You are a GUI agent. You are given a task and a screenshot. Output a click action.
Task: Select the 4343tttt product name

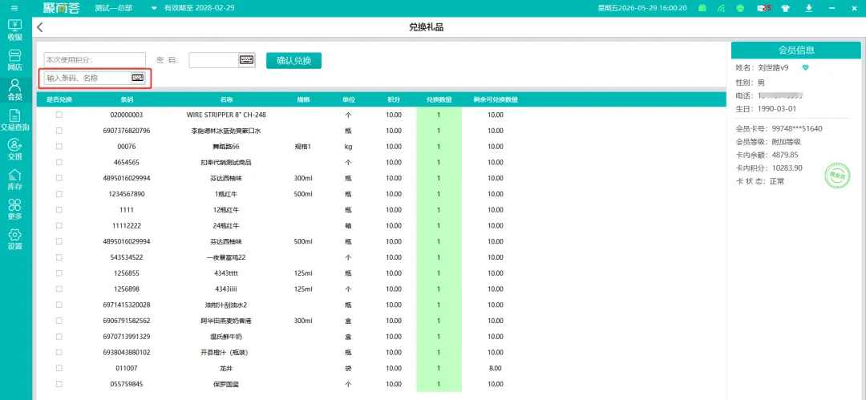[x=226, y=273]
